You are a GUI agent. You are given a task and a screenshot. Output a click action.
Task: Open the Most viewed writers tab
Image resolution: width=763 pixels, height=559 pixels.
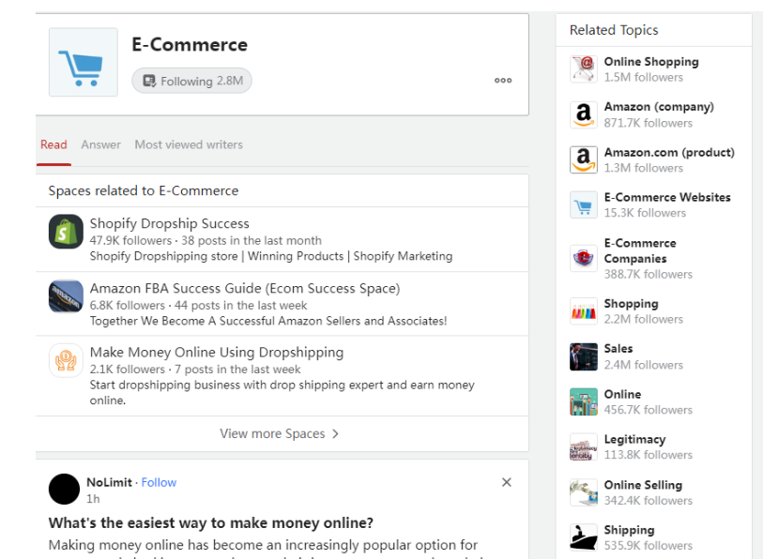pyautogui.click(x=188, y=144)
